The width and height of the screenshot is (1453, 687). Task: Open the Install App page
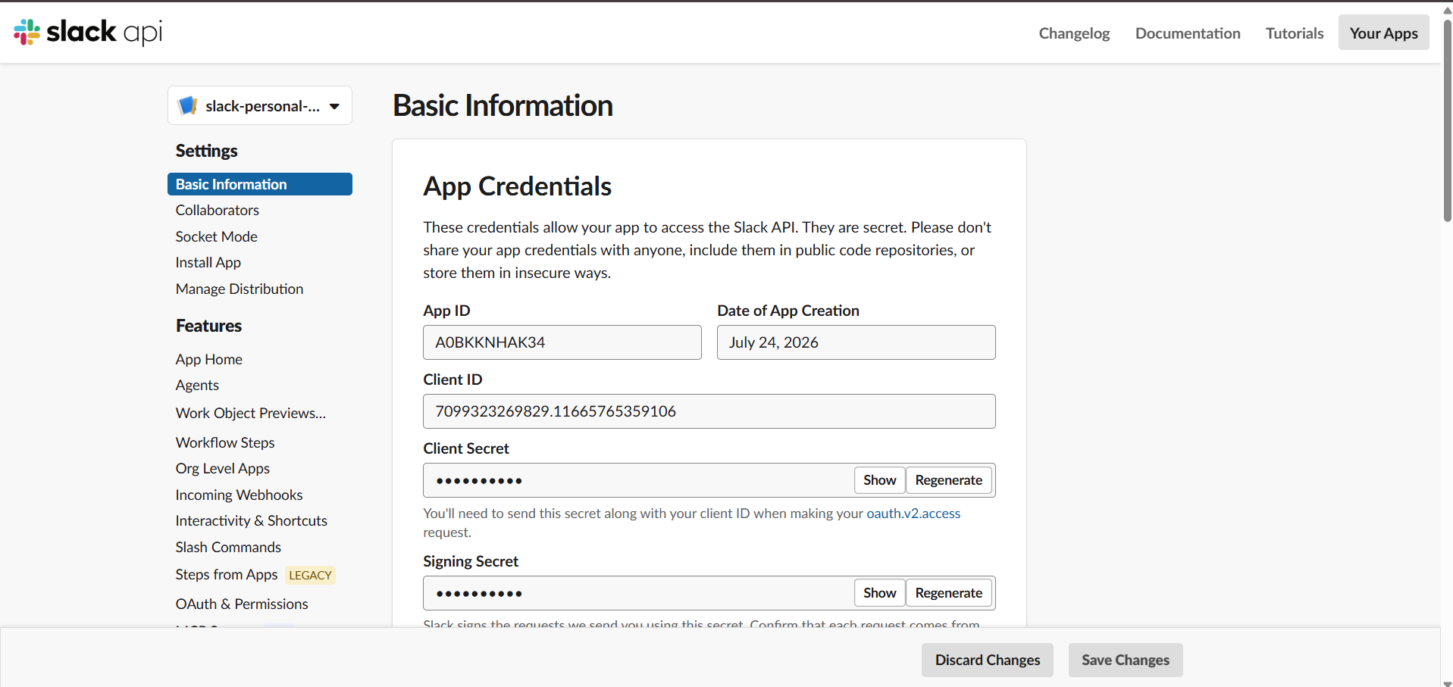[x=208, y=262]
